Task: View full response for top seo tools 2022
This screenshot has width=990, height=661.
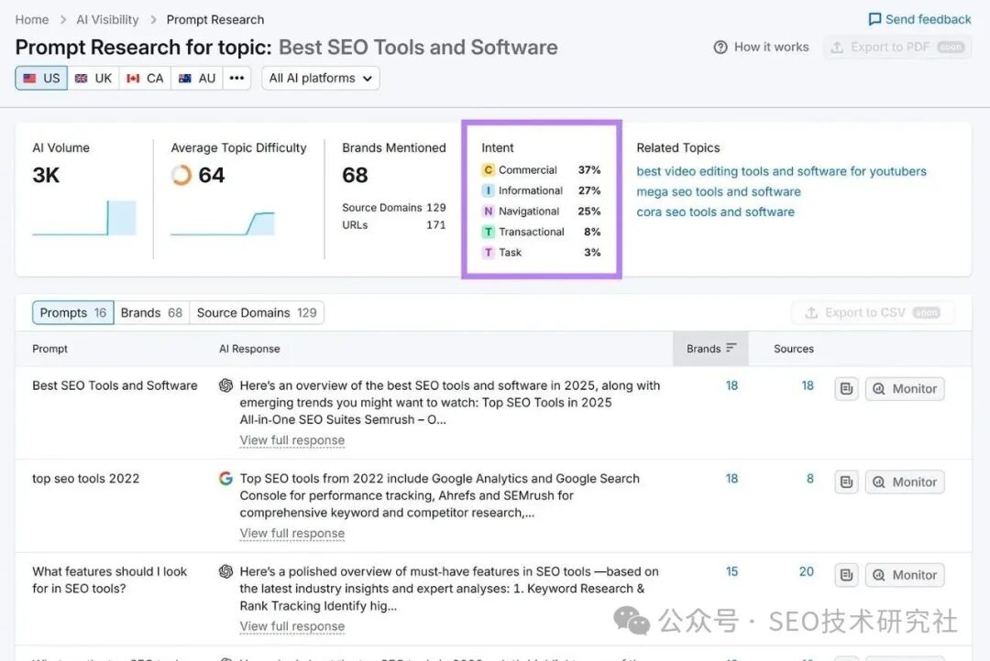Action: point(292,534)
